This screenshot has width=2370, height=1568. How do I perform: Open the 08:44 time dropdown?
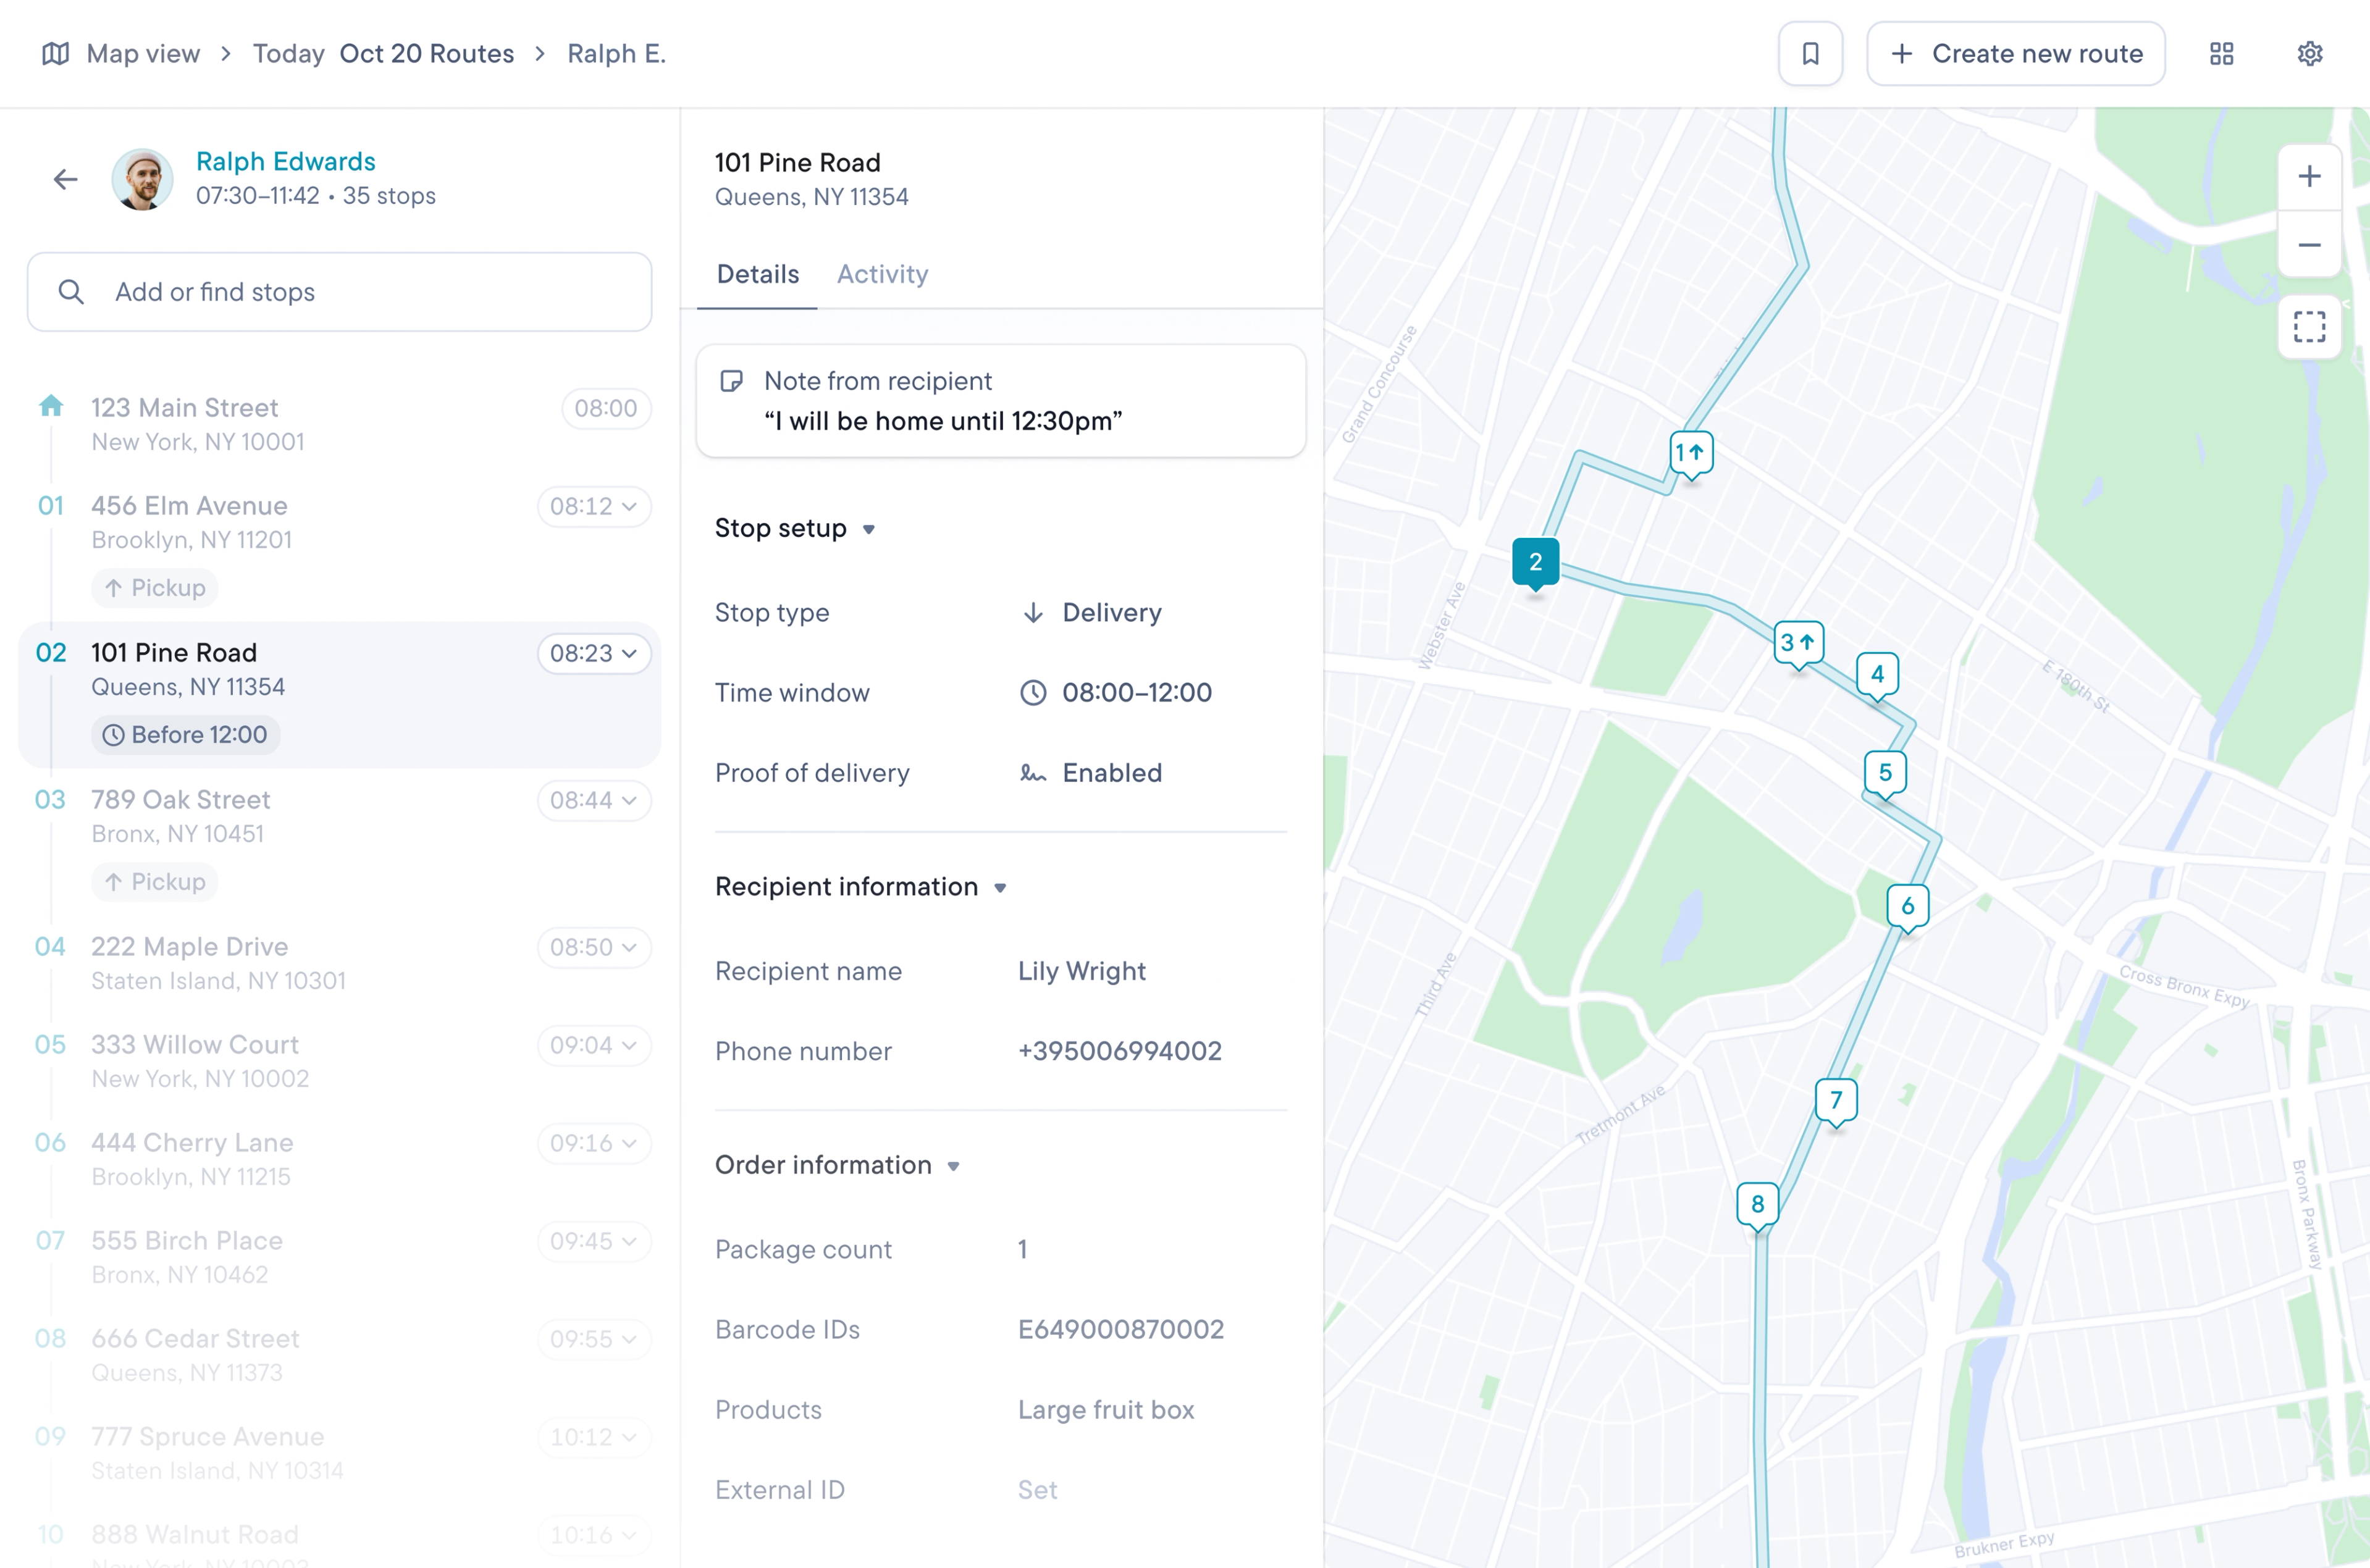[594, 800]
